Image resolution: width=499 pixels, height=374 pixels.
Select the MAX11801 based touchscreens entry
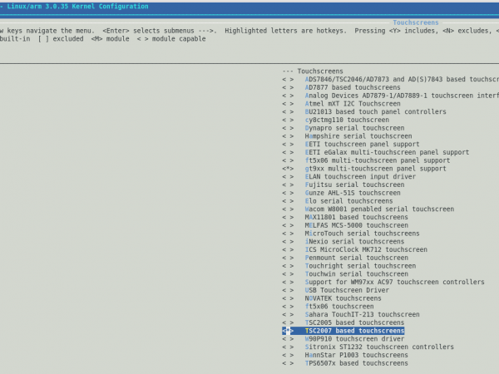pyautogui.click(x=356, y=217)
